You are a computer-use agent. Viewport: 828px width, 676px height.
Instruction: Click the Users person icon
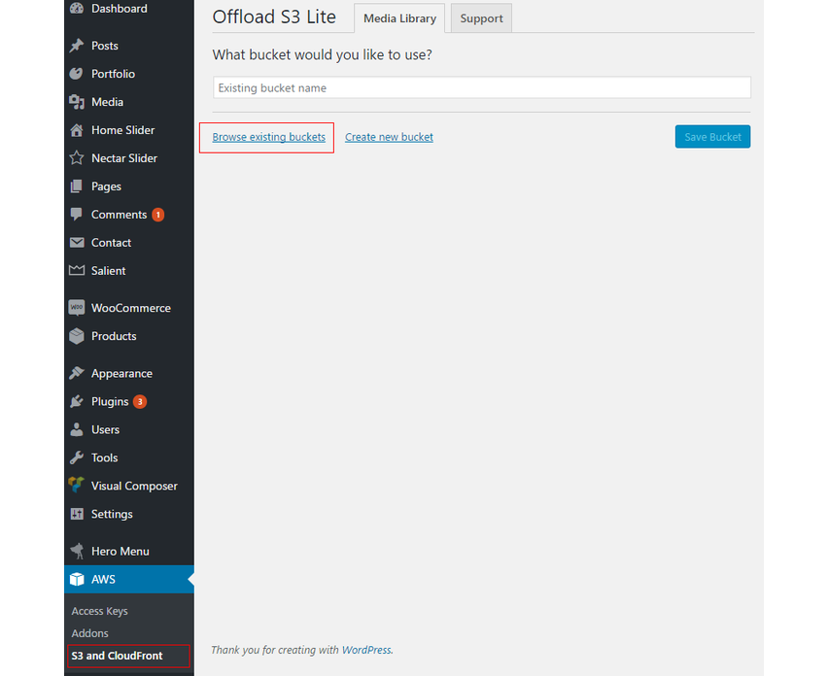click(x=77, y=429)
